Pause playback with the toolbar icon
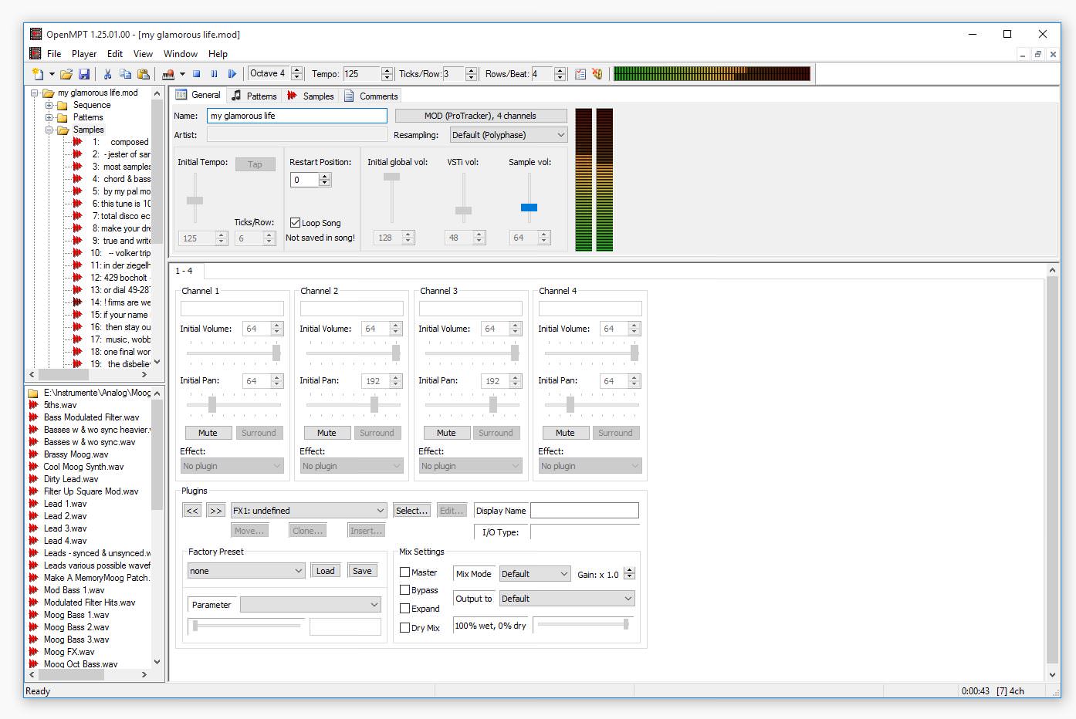The height and width of the screenshot is (719, 1076). click(x=215, y=74)
